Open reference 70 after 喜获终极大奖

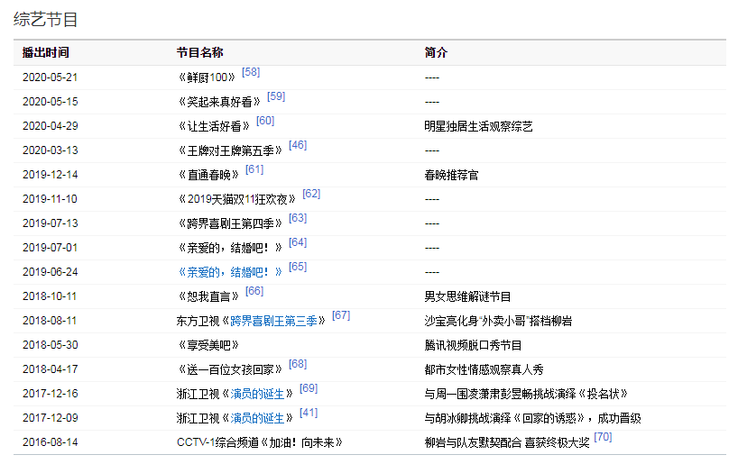[603, 437]
